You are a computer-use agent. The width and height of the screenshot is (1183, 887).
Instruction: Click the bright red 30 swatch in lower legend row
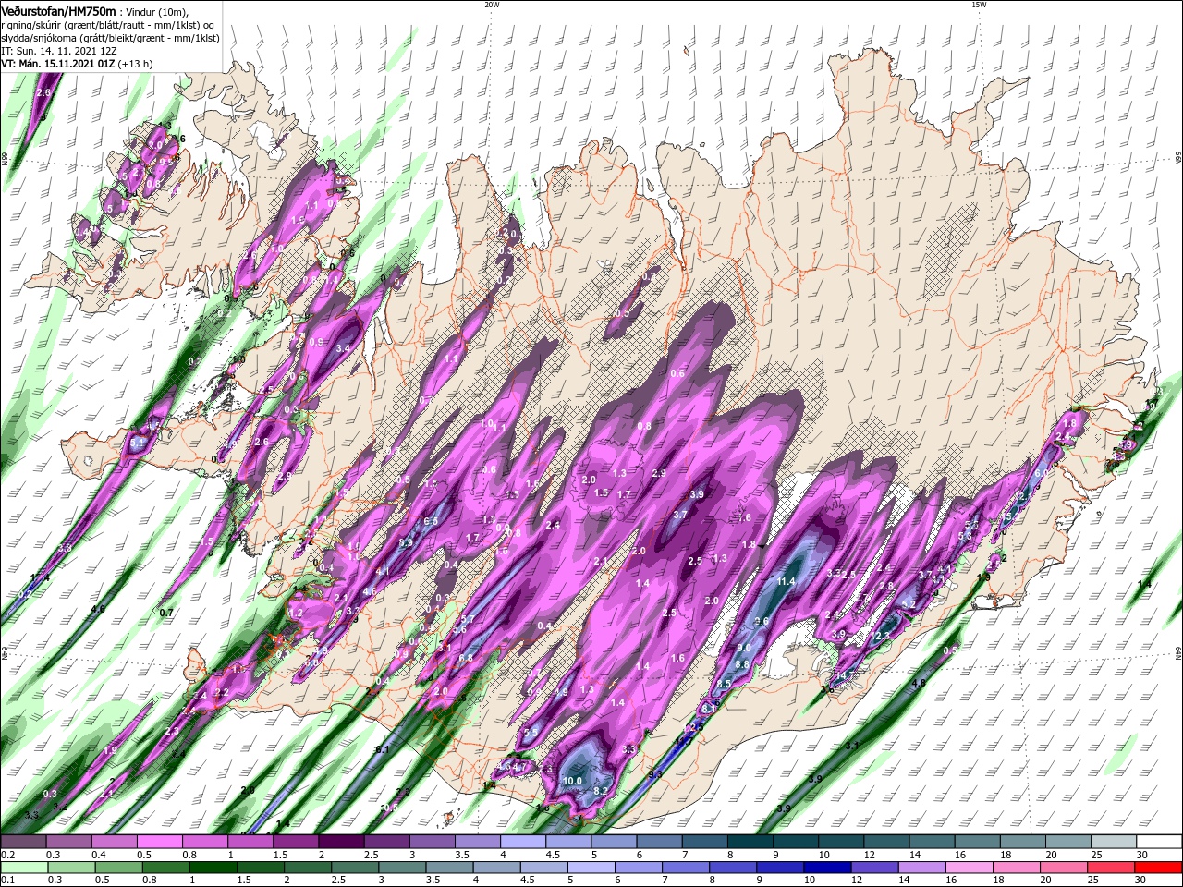(x=1160, y=868)
